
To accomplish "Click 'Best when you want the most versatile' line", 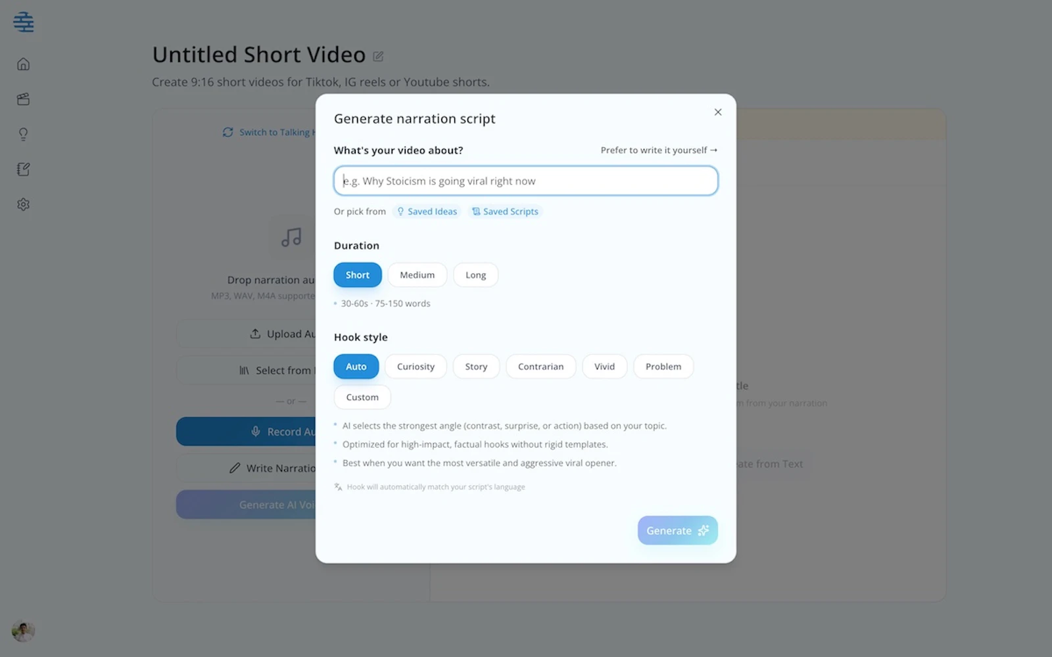I will [x=479, y=463].
